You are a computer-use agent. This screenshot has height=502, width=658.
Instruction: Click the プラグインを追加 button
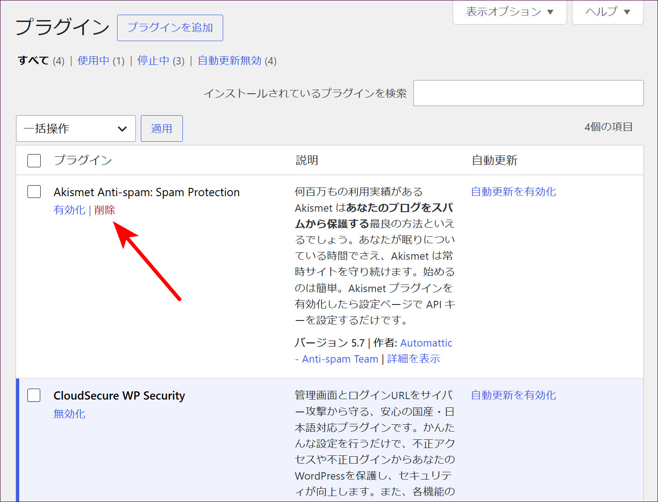[x=170, y=28]
